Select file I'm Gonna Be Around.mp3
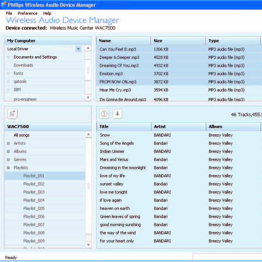The height and width of the screenshot is (262, 262). point(122,100)
